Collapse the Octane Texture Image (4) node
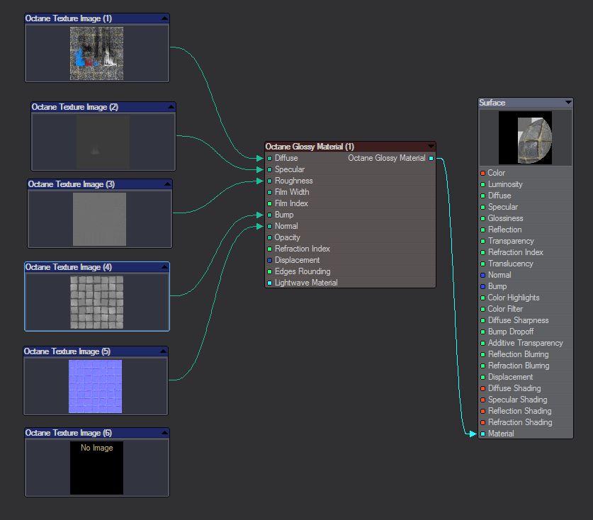 (164, 267)
